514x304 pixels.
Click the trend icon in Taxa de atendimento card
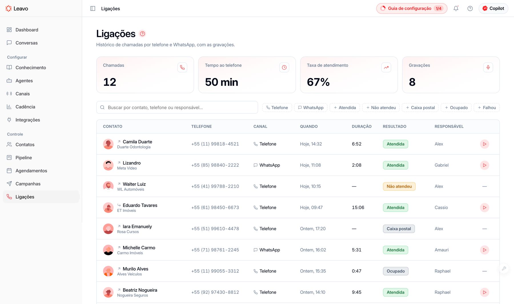386,68
